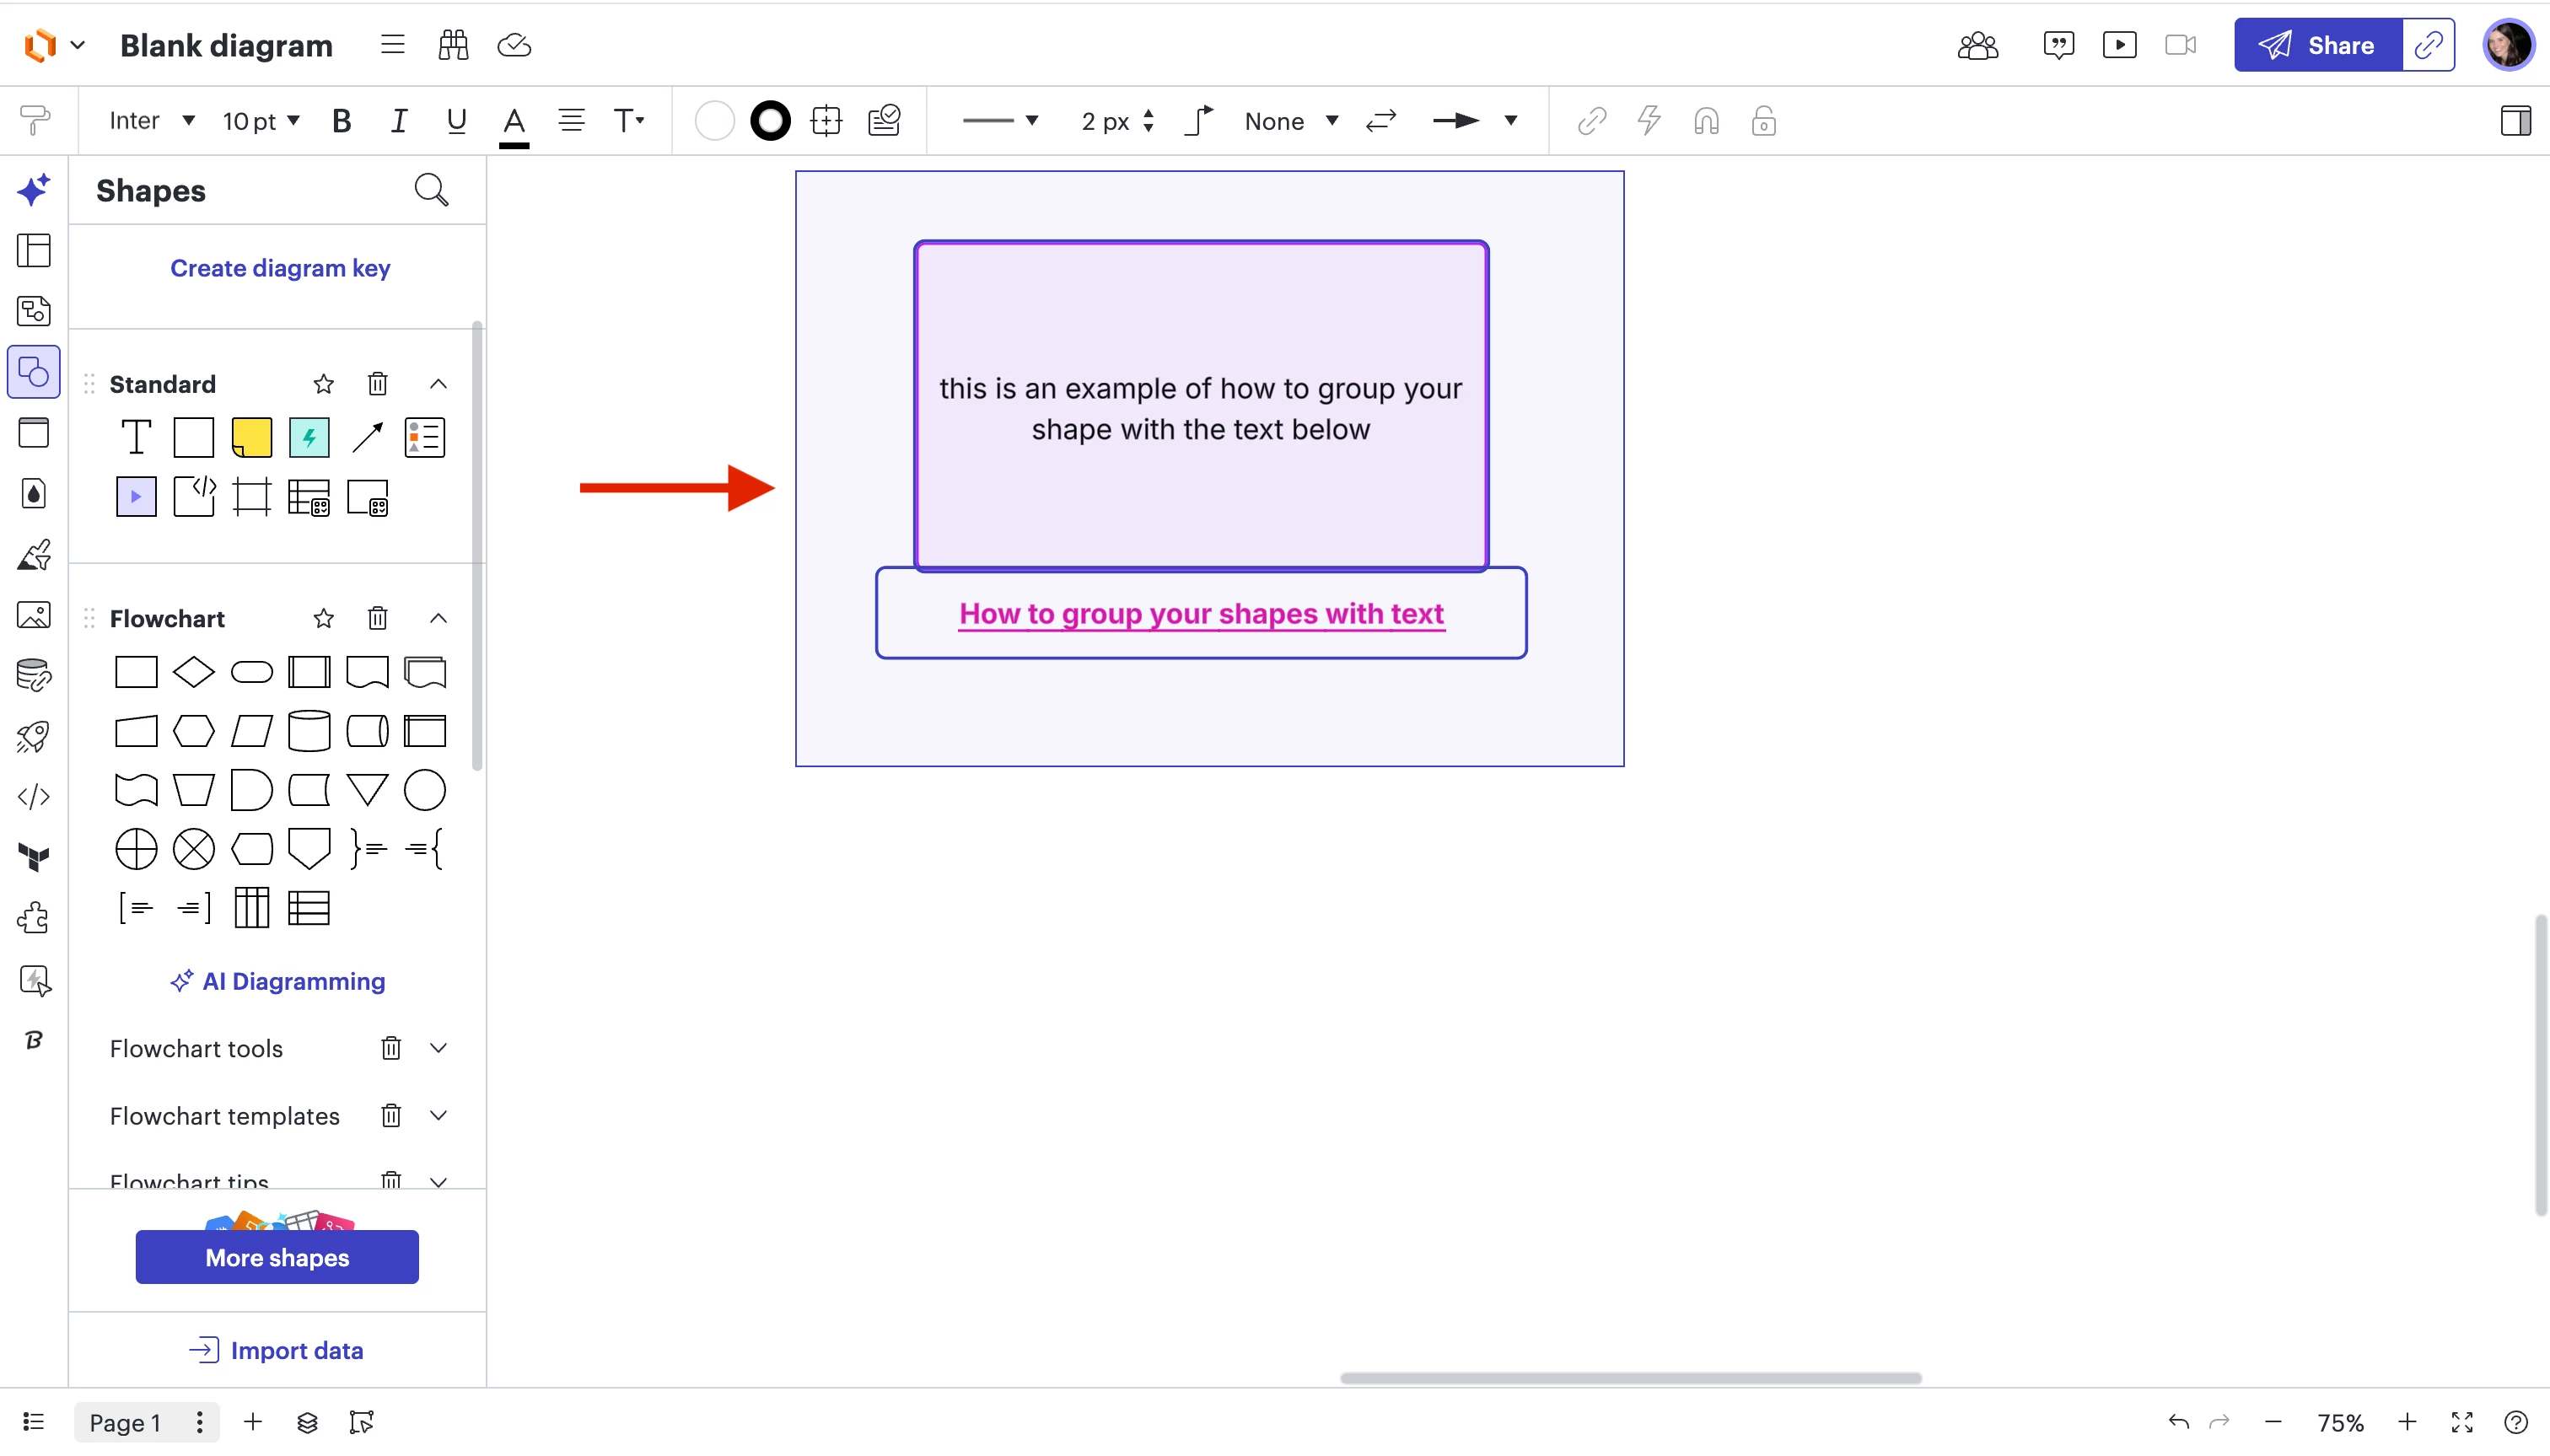Open the fill color swatch

(x=714, y=121)
